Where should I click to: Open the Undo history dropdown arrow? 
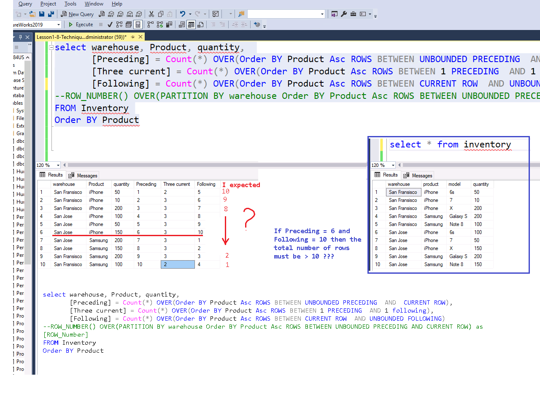point(190,14)
